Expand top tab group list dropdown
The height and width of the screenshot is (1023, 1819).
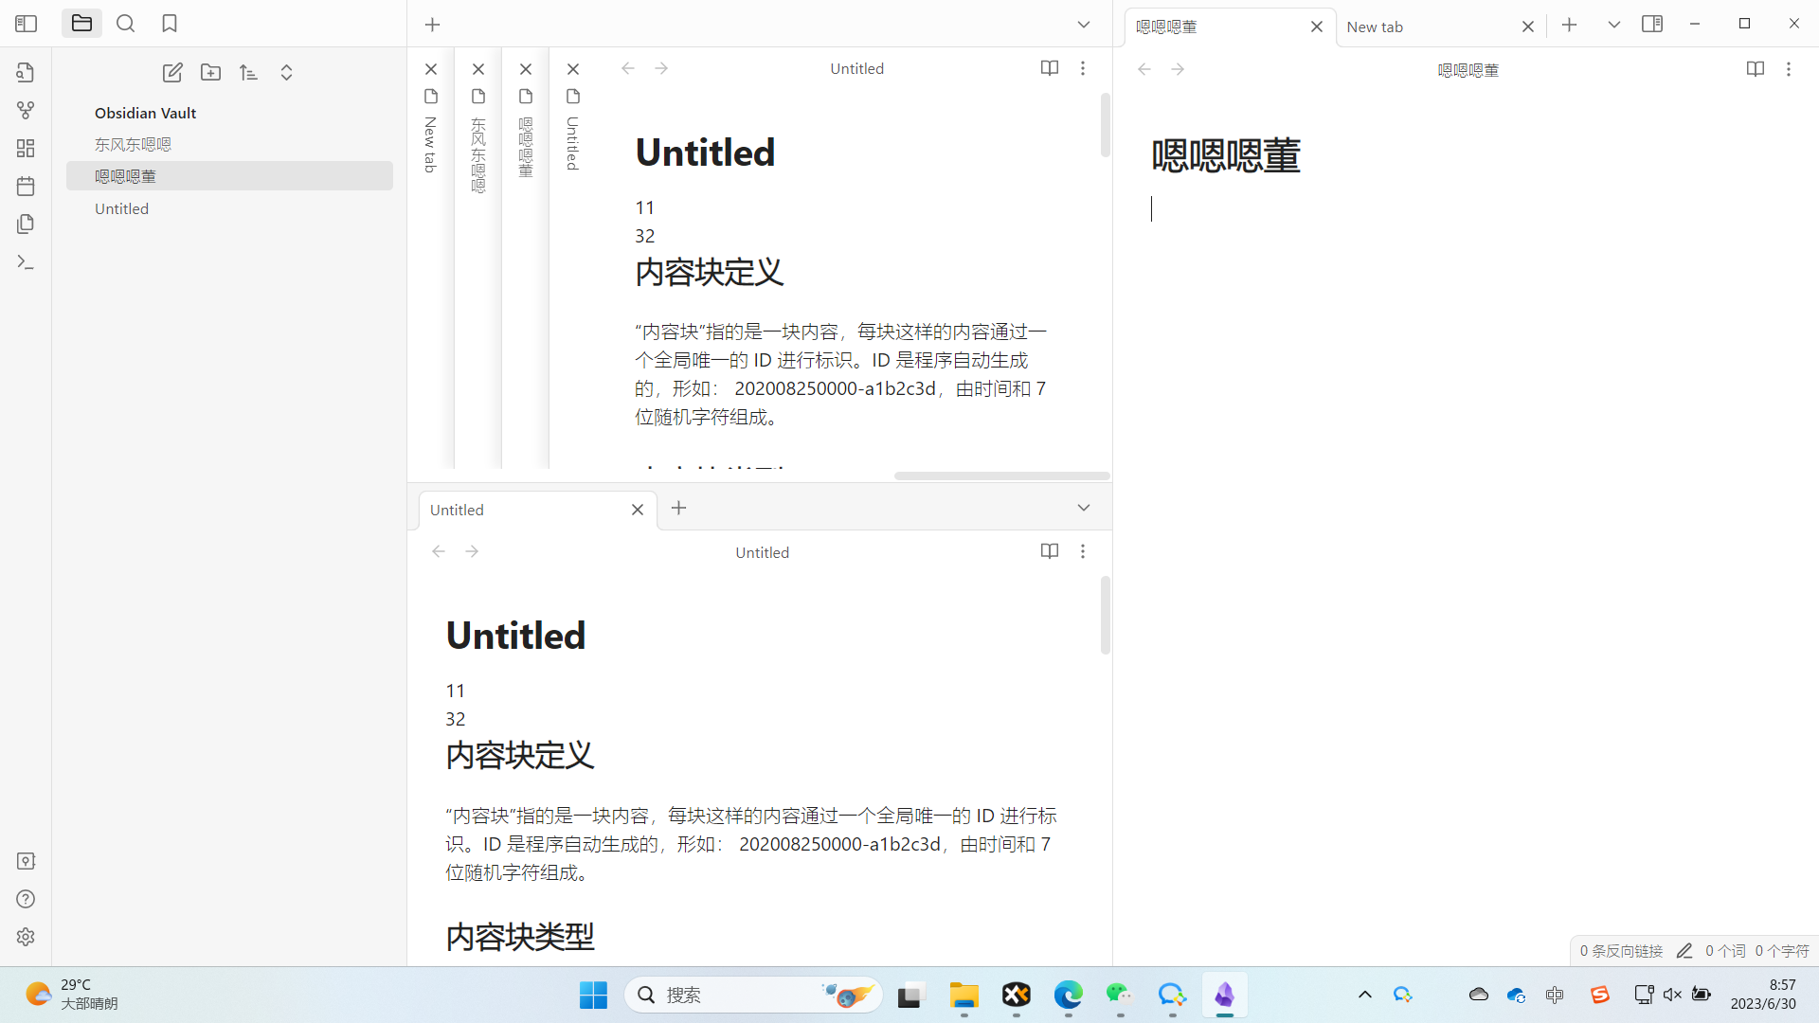click(1084, 25)
